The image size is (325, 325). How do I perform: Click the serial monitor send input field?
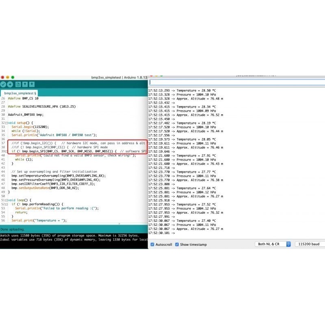[236, 82]
